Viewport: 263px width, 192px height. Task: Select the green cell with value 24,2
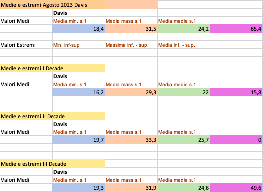click(183, 29)
